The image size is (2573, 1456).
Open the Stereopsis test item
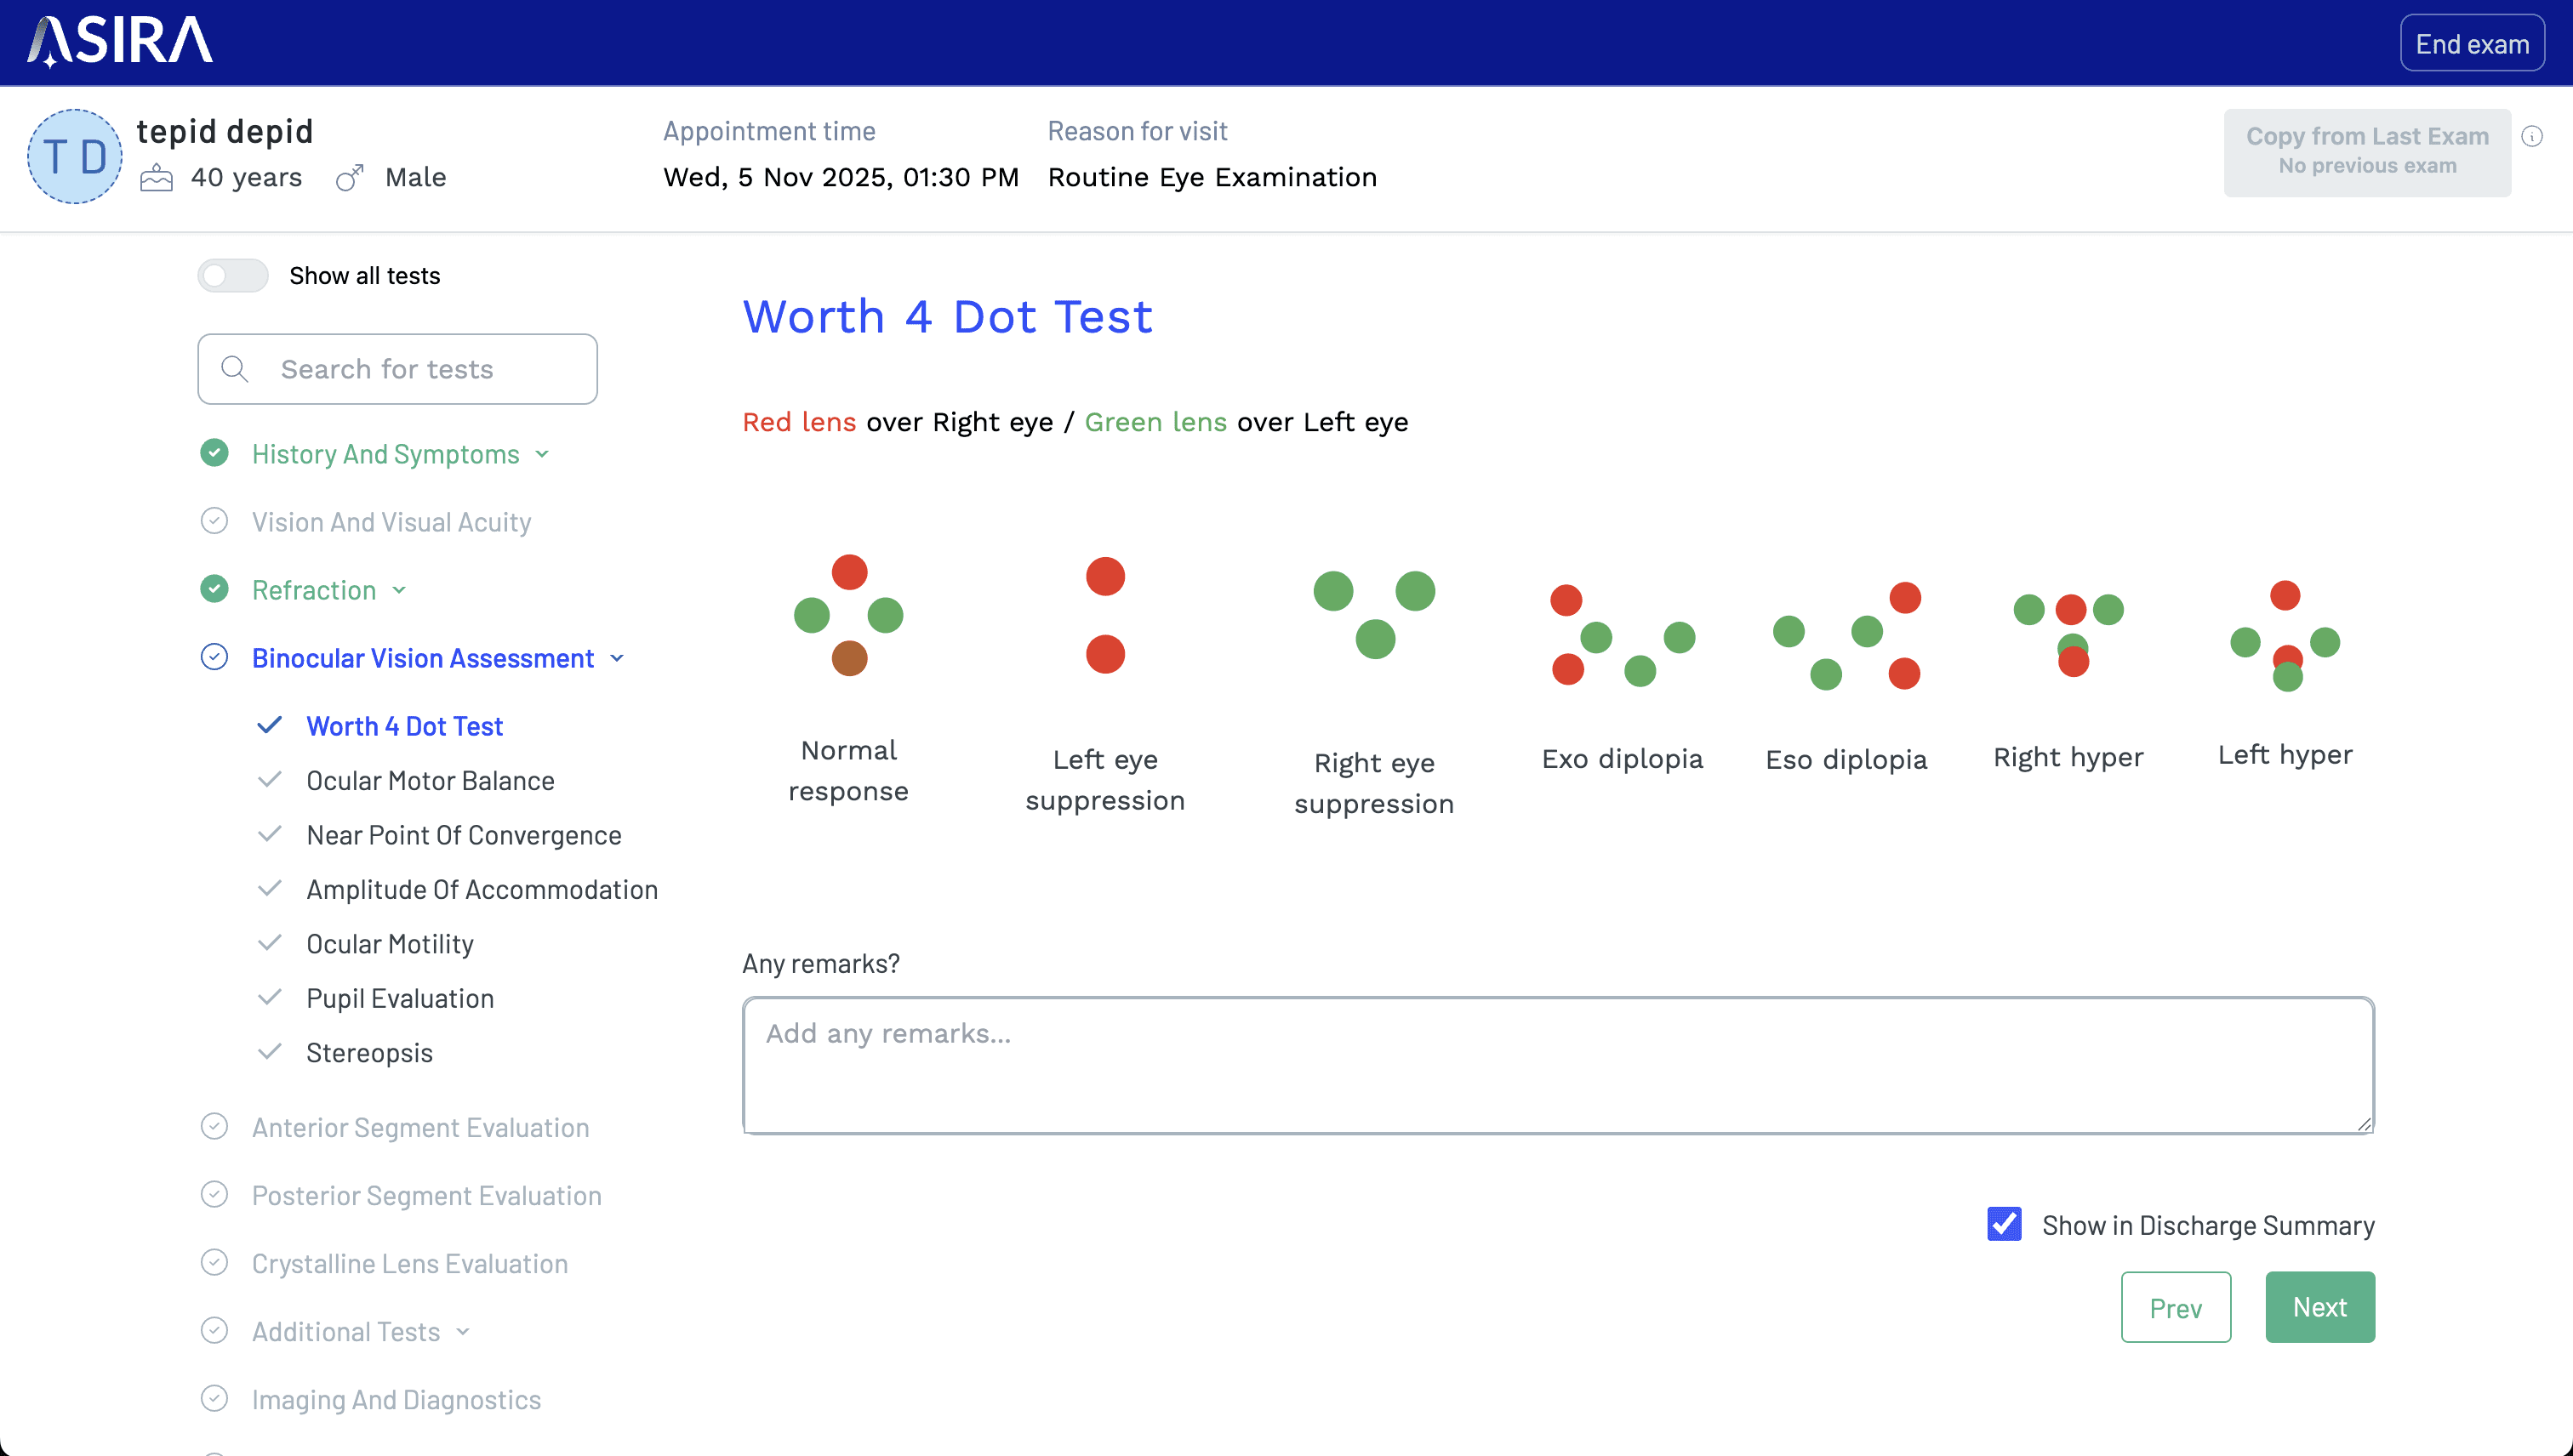click(x=369, y=1052)
